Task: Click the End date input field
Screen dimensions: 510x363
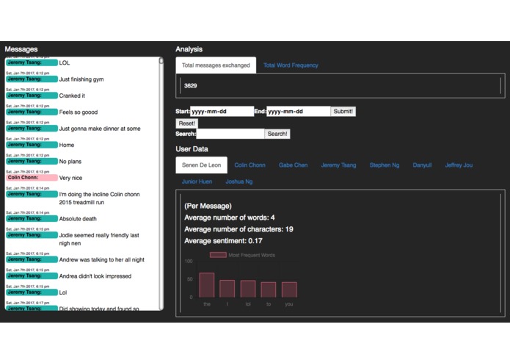Action: point(298,112)
